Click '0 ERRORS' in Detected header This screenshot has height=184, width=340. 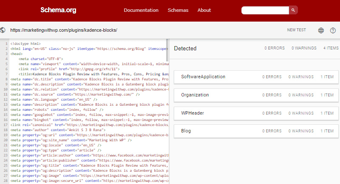[x=275, y=48]
